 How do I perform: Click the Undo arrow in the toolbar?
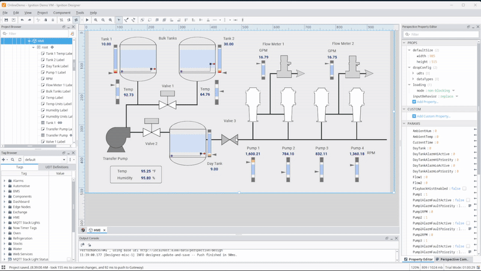22,20
